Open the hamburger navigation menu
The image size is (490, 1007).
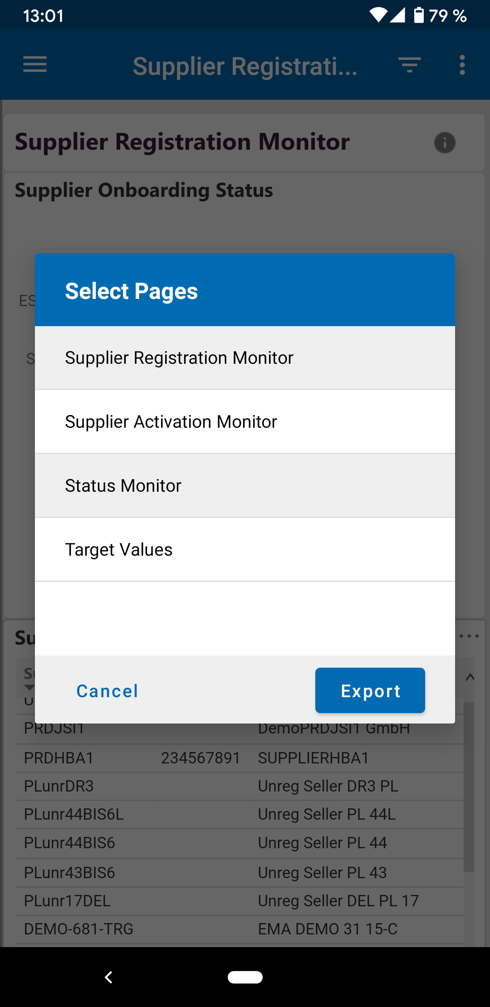click(35, 64)
